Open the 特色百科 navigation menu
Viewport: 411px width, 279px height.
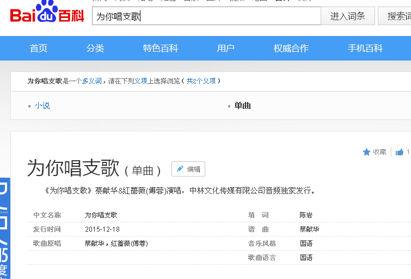(x=161, y=48)
